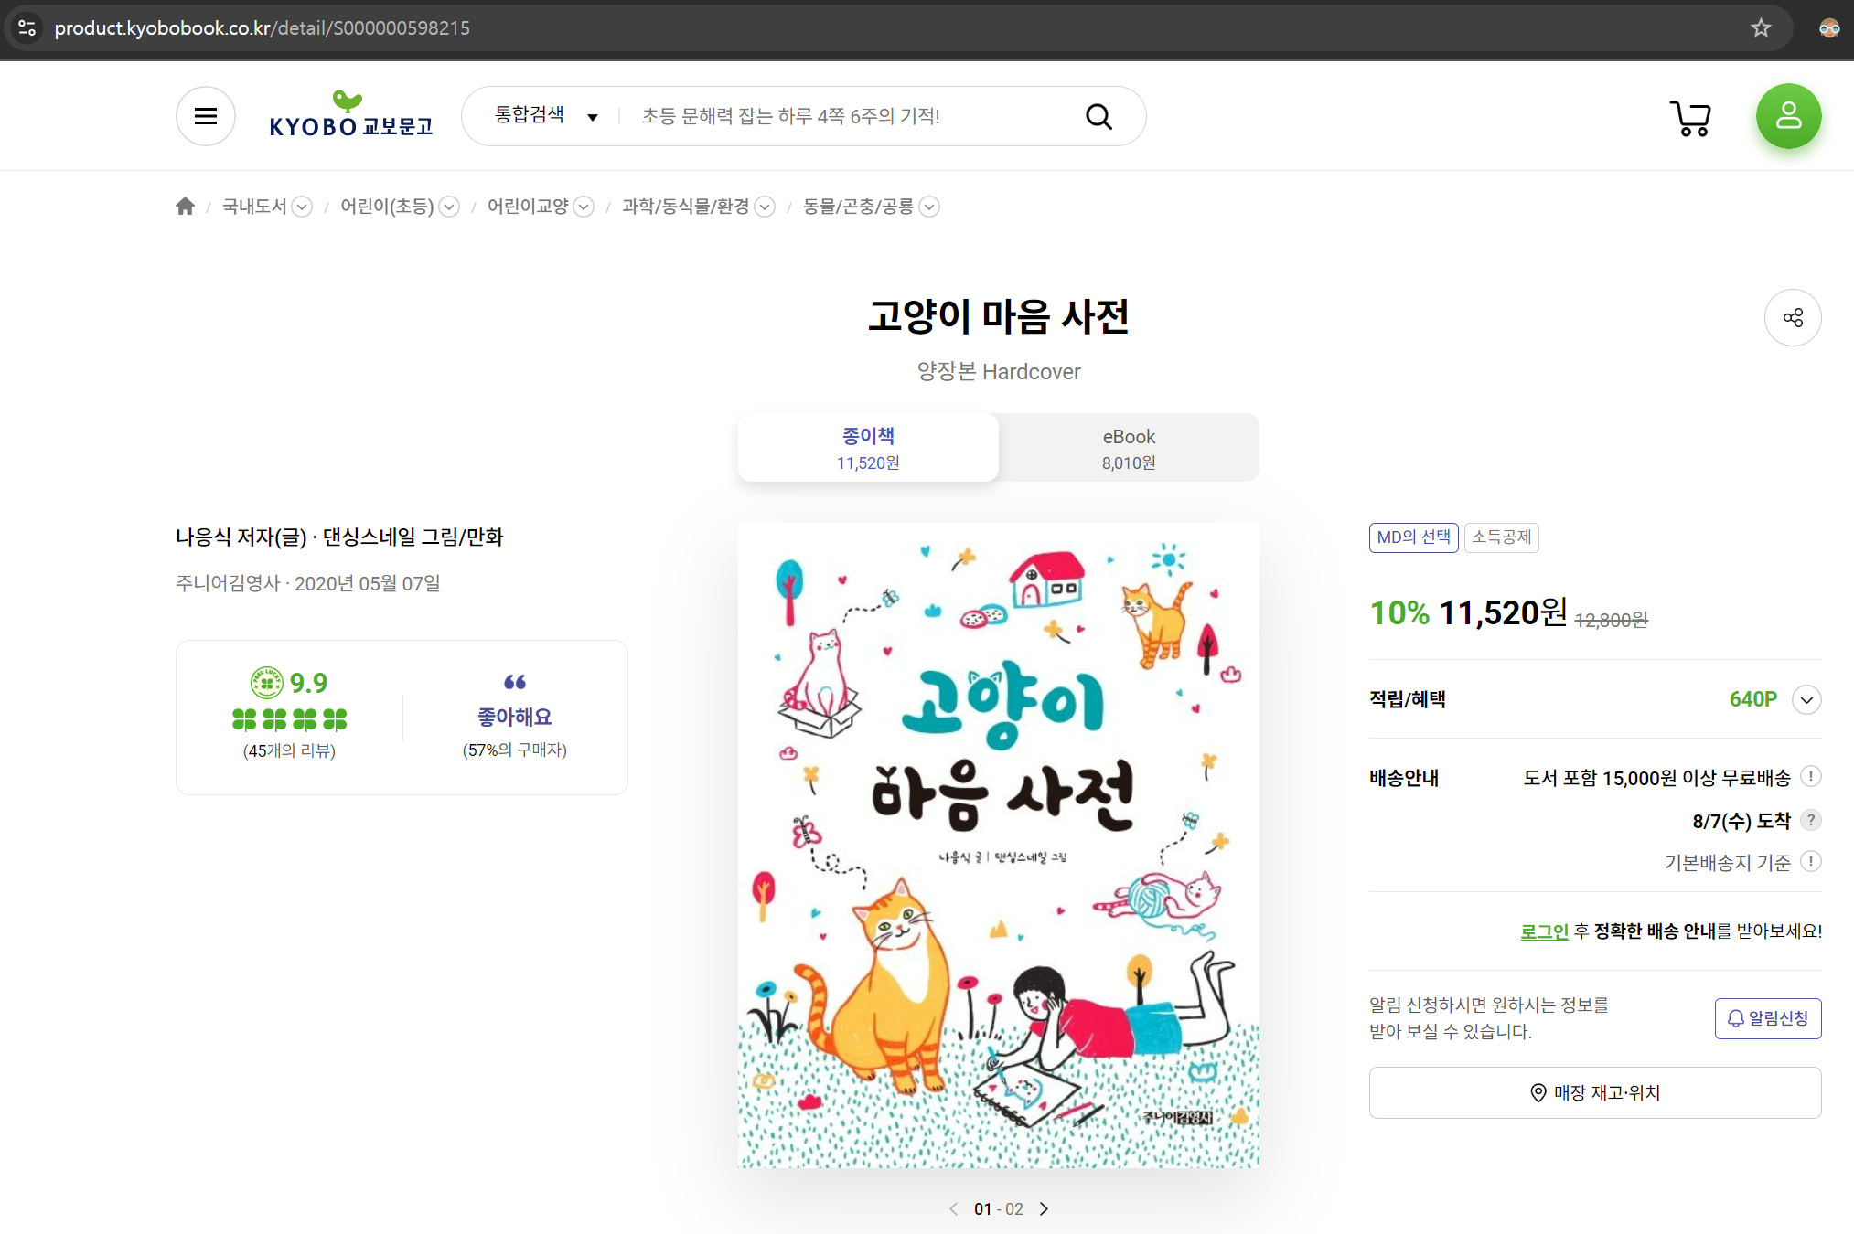Click the 01 - 02 image page indicator

998,1209
